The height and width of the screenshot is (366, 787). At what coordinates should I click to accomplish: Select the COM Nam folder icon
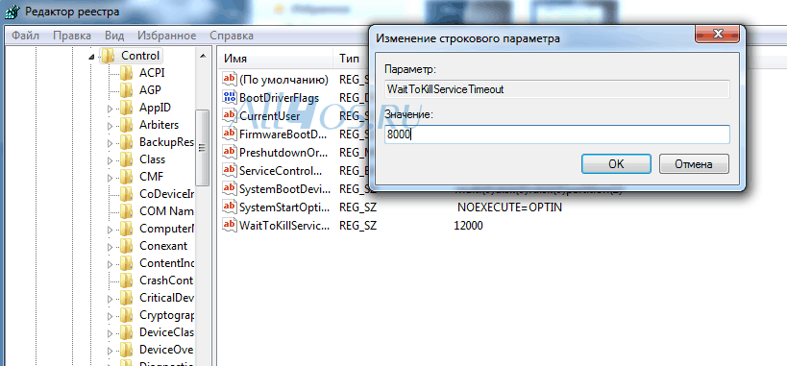(126, 211)
